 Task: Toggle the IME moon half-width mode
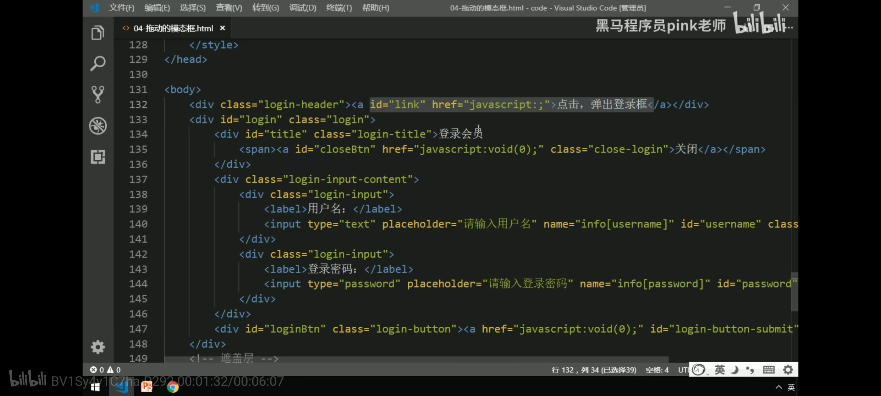pyautogui.click(x=735, y=370)
